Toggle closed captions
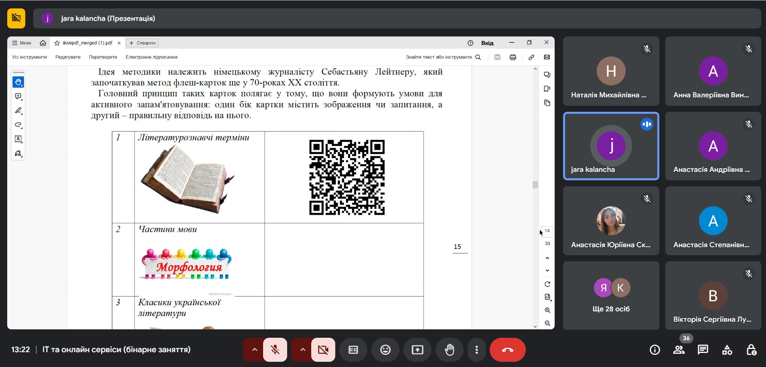This screenshot has width=766, height=367. 353,350
